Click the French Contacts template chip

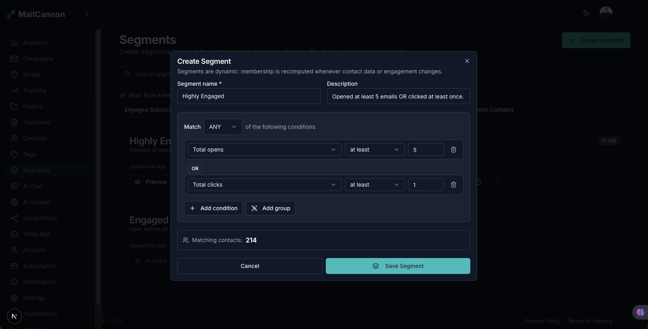pyautogui.click(x=497, y=110)
